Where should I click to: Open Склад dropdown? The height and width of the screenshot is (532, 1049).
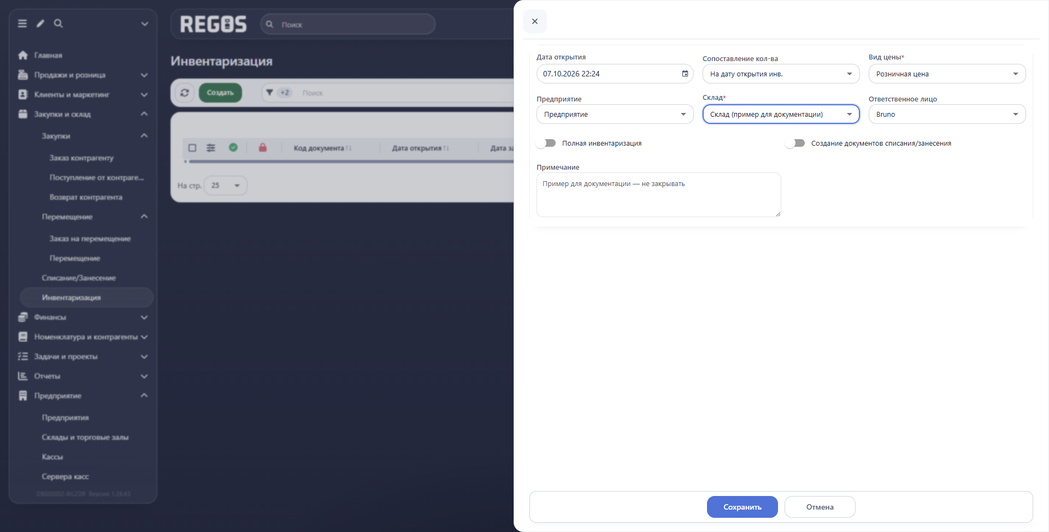(781, 114)
